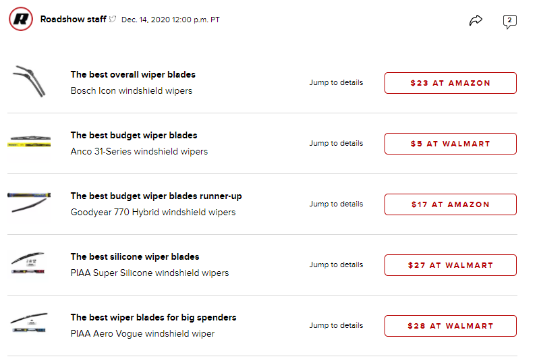The image size is (539, 363).
Task: Click the Bosch Icon wiper thumbnail
Action: pyautogui.click(x=29, y=82)
